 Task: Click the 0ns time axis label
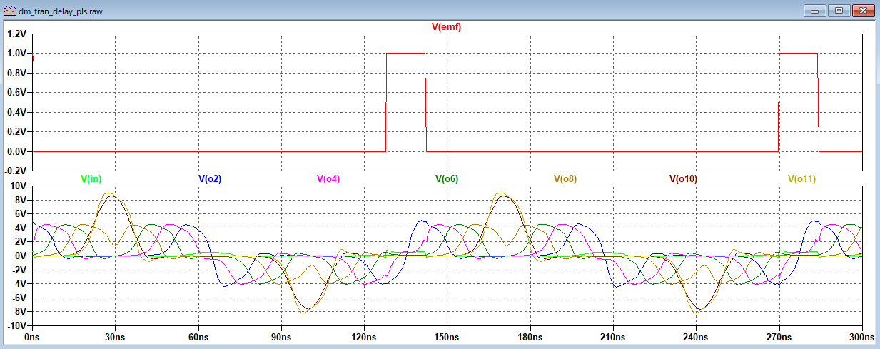pyautogui.click(x=33, y=336)
